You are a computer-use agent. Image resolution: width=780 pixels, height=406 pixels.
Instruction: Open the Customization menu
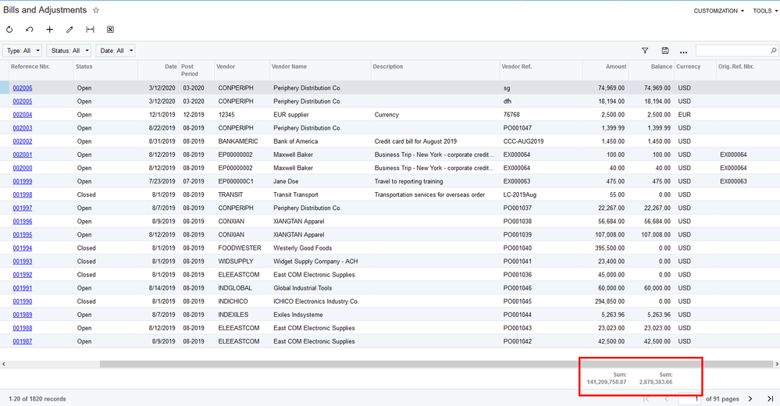click(x=719, y=10)
